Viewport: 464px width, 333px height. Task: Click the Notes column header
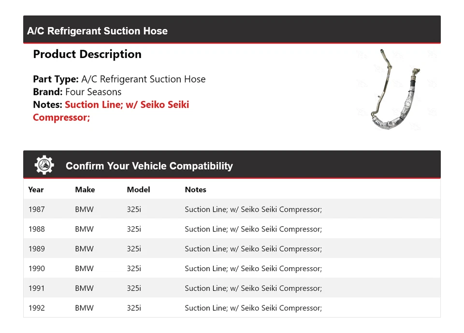(x=195, y=189)
